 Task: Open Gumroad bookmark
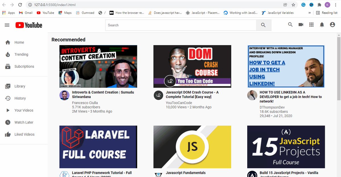[85, 13]
